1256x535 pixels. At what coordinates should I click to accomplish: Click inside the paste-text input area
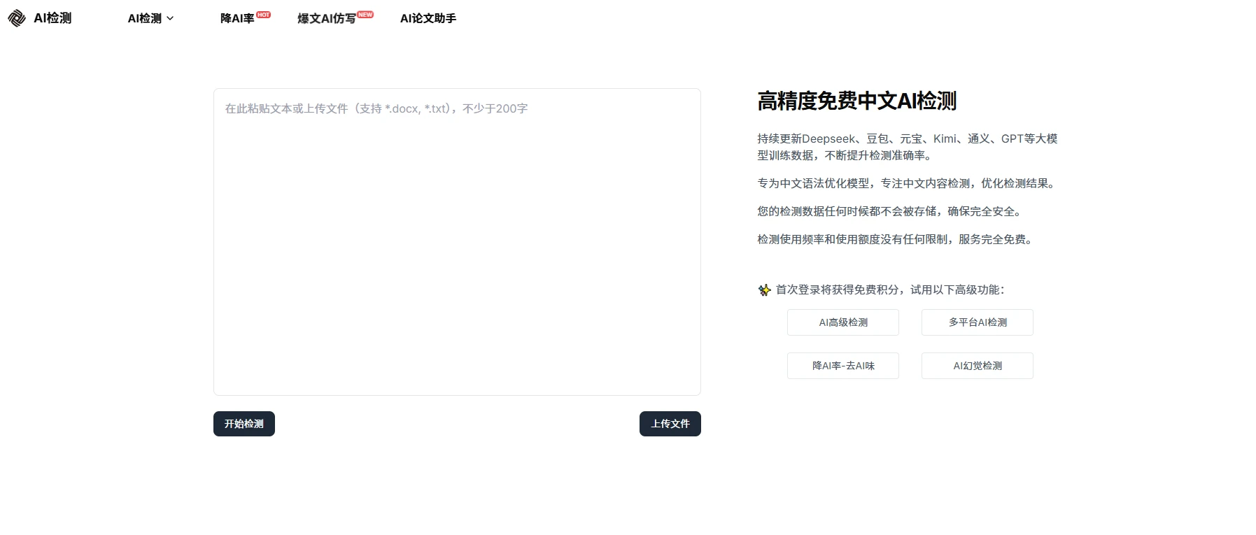point(457,242)
